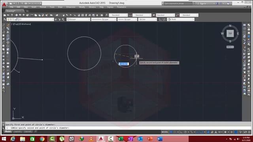Open the Dimension menu
253x142 pixels.
click(x=71, y=7)
